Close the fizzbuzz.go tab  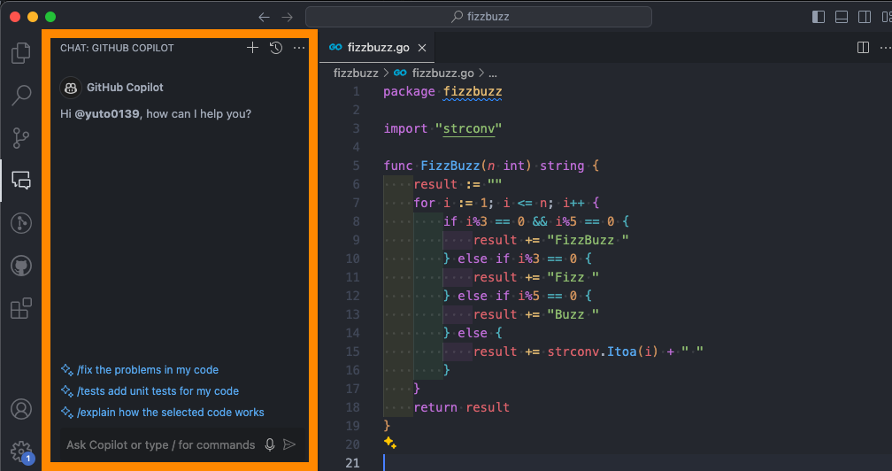tap(422, 48)
